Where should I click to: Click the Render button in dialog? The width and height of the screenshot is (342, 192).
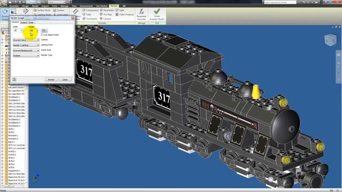[x=51, y=79]
